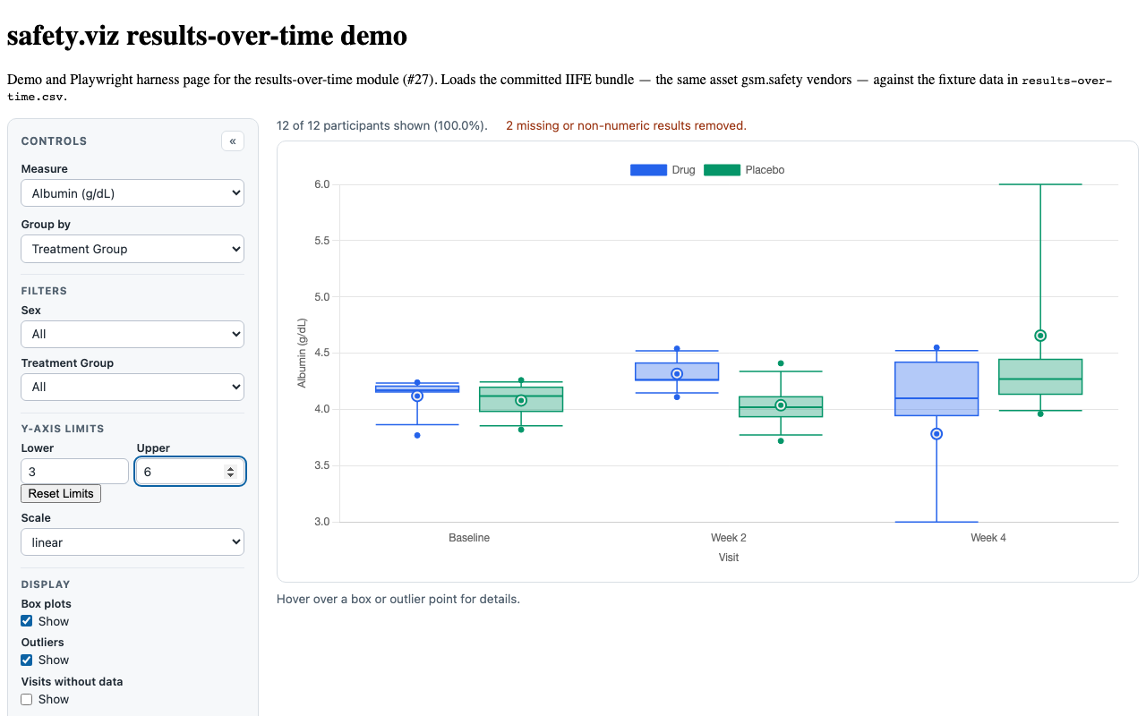Click the missing results removed warning
Viewport: 1146px width, 716px height.
pos(626,125)
